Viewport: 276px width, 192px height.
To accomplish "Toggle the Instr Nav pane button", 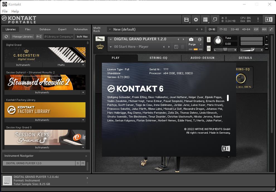I will point(82,36).
